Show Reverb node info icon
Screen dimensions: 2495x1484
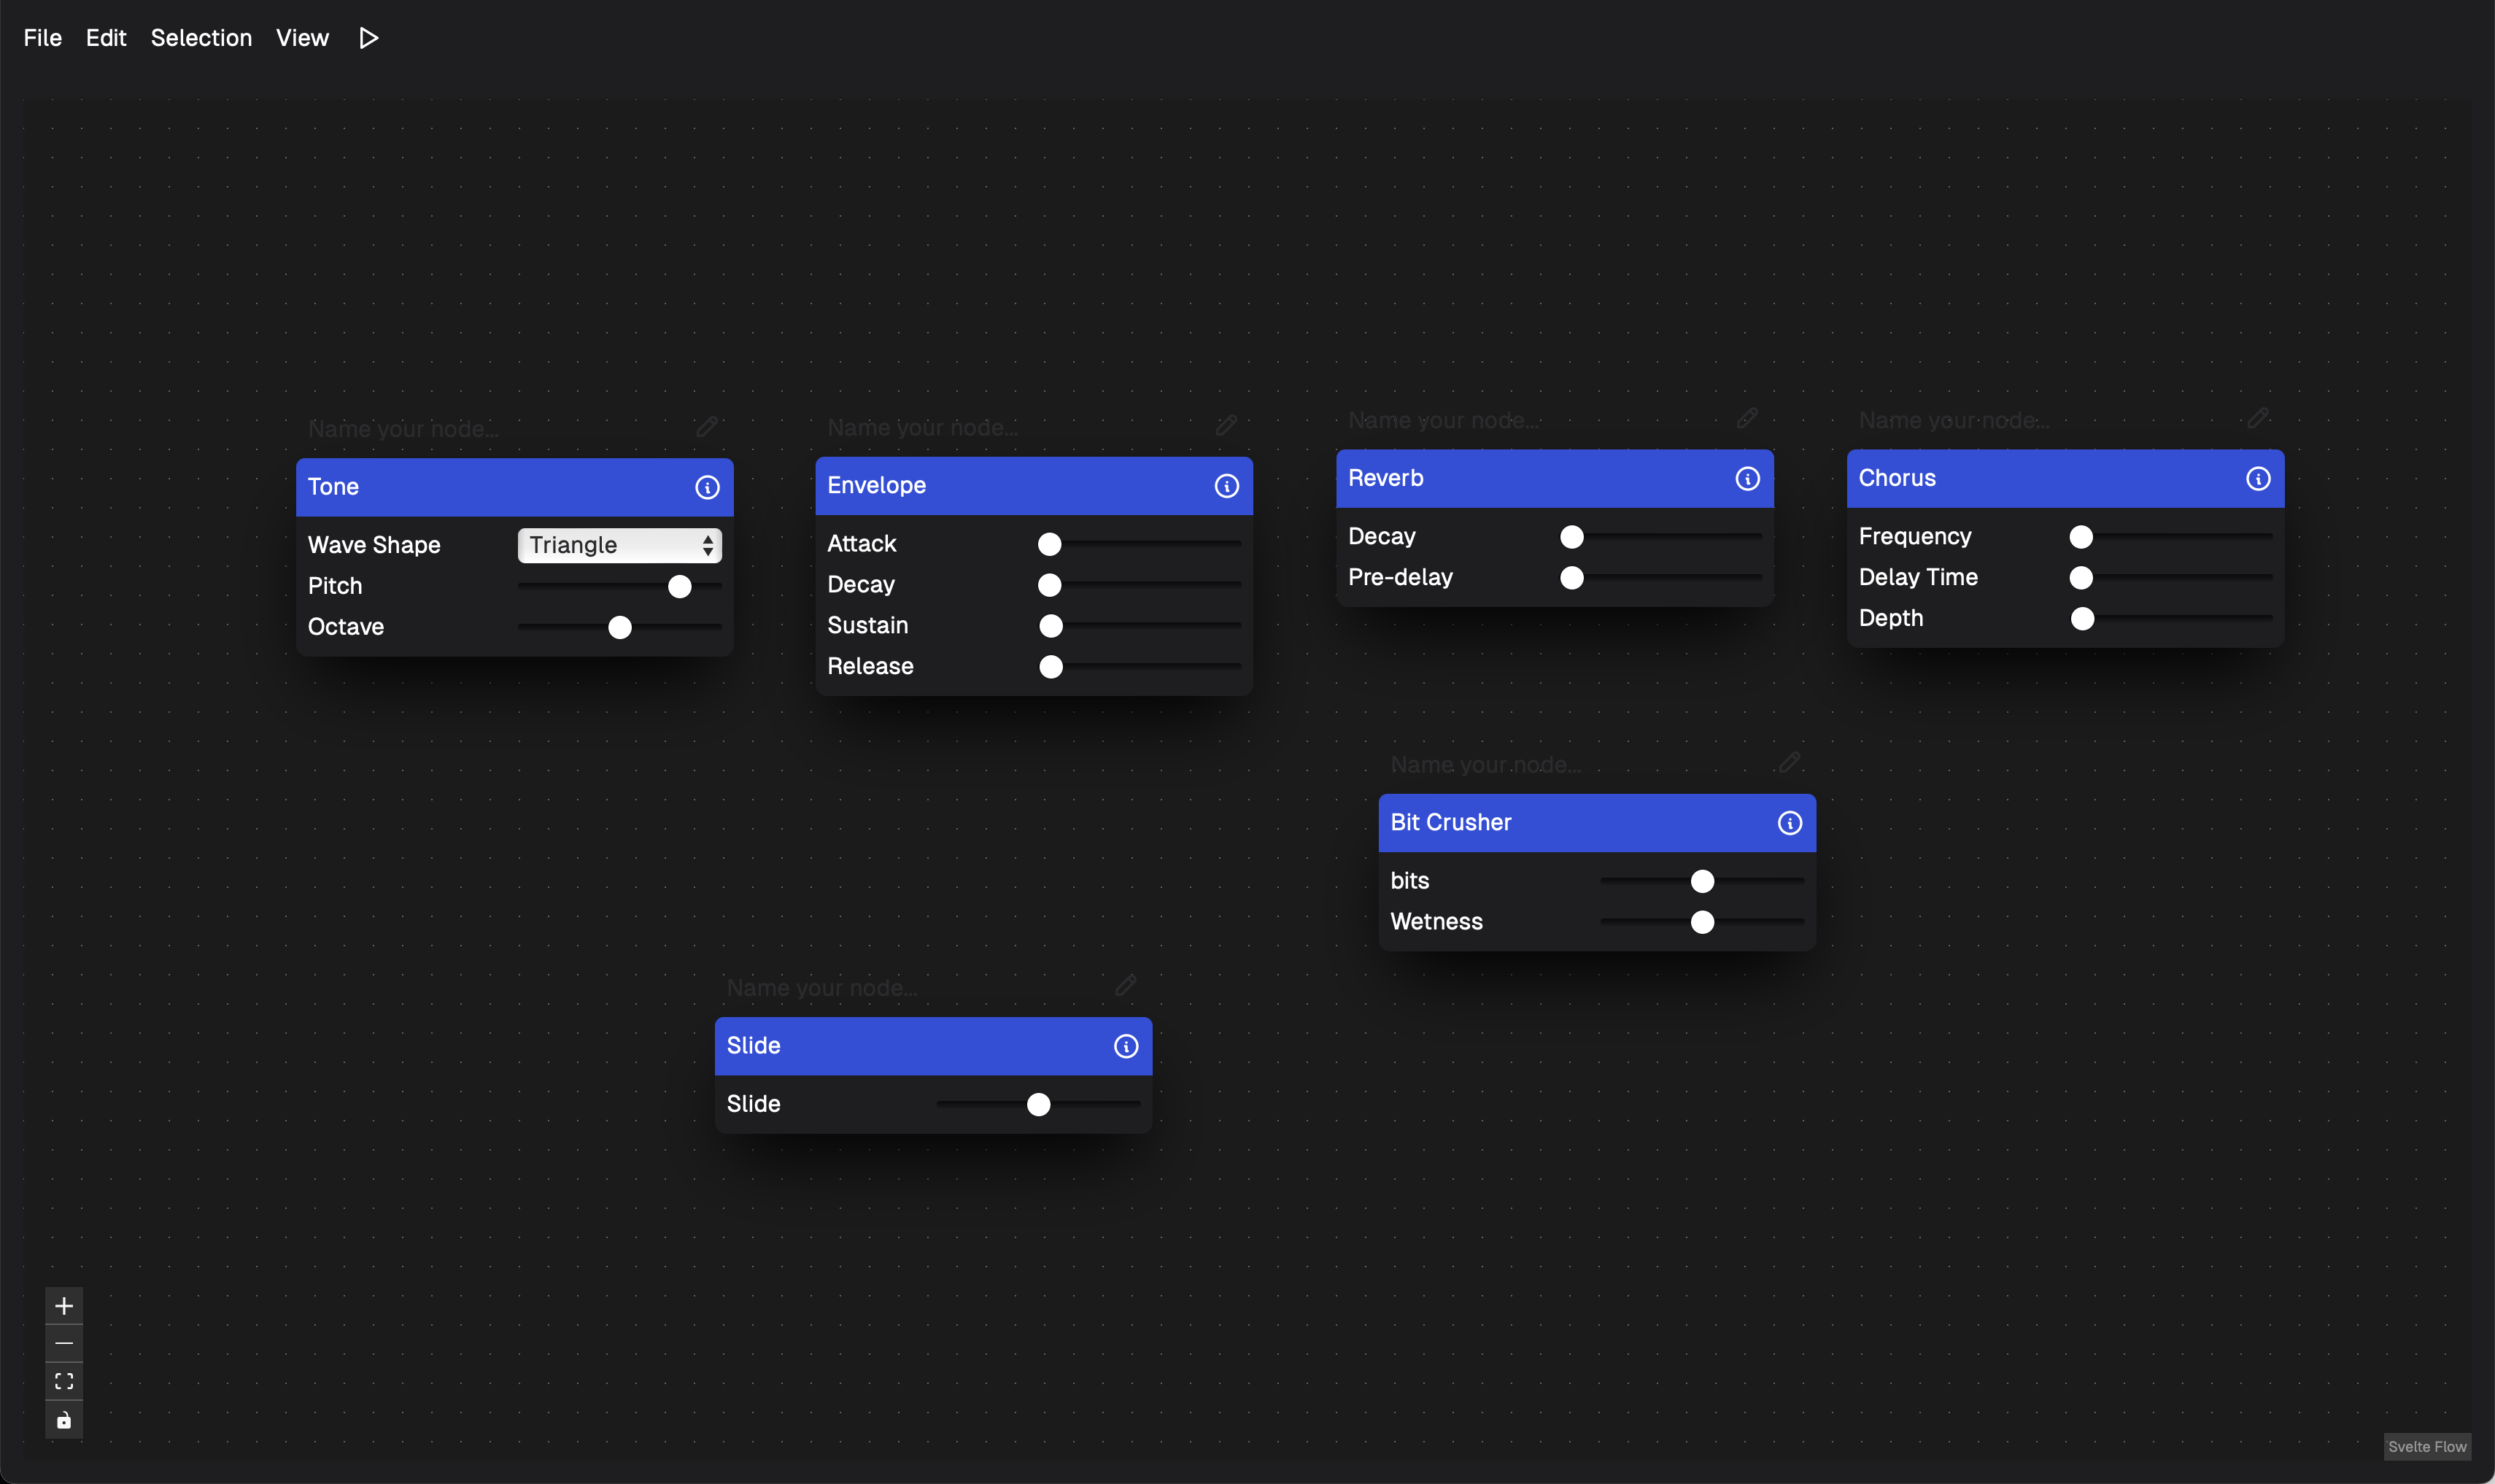(1747, 479)
